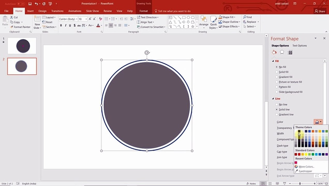Undo the last action

pyautogui.click(x=36, y=4)
